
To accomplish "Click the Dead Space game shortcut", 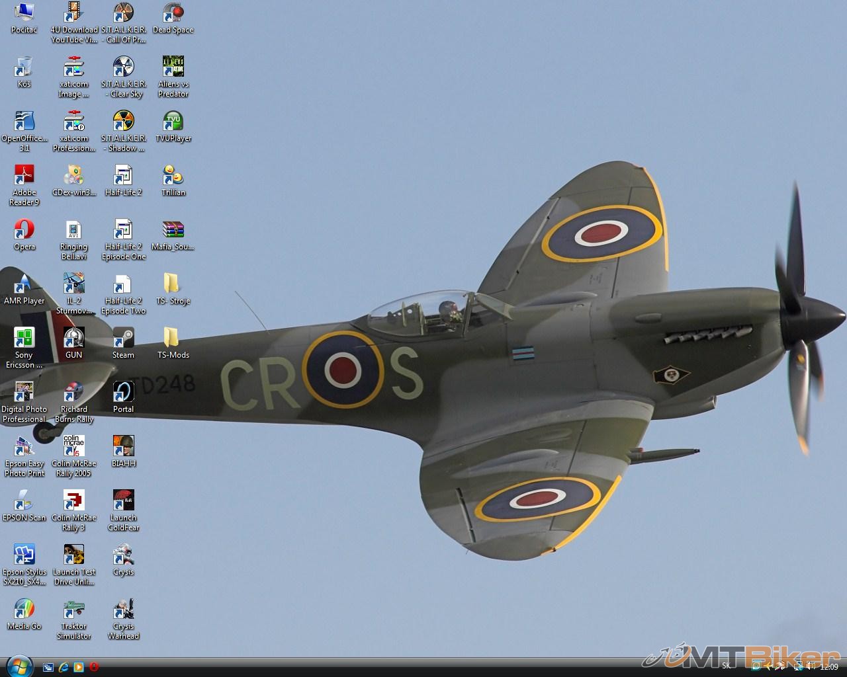I will (173, 13).
